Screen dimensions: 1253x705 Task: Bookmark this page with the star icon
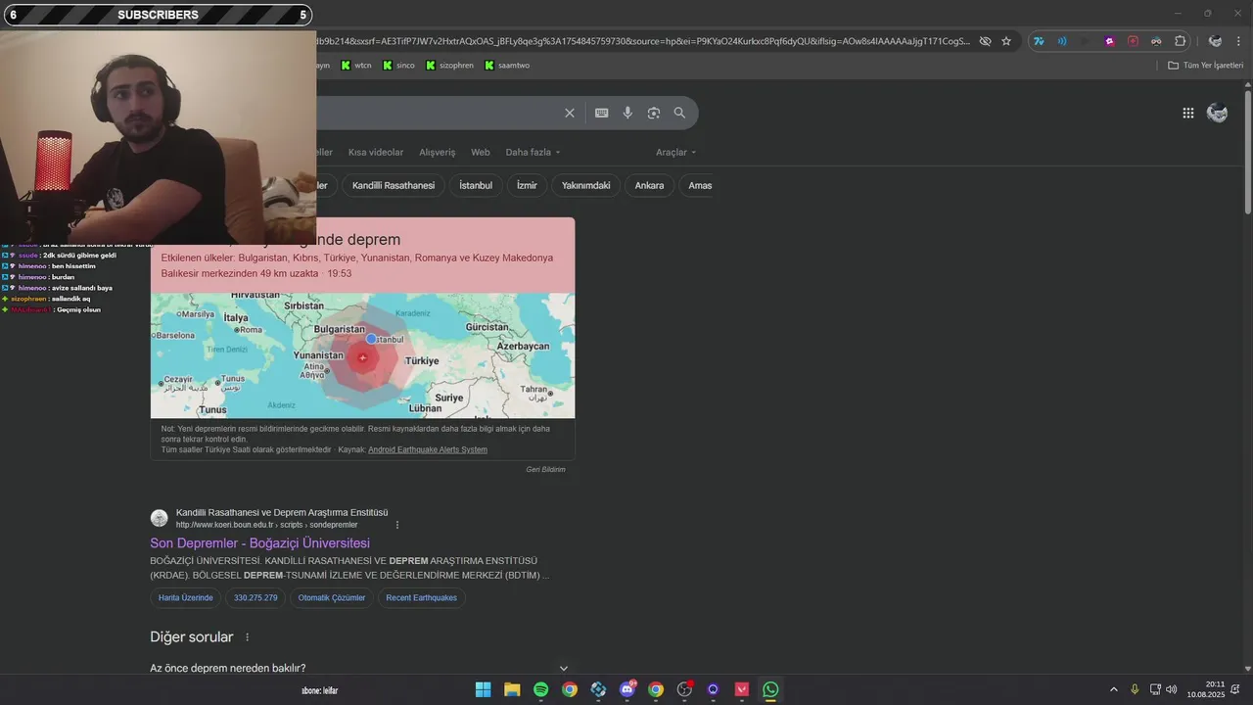click(x=1006, y=41)
